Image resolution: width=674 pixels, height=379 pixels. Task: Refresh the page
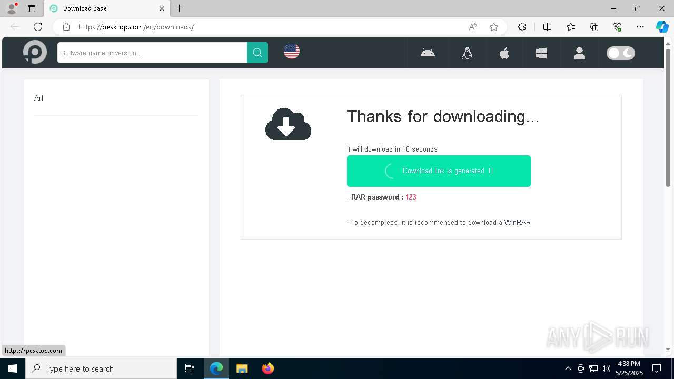38,27
